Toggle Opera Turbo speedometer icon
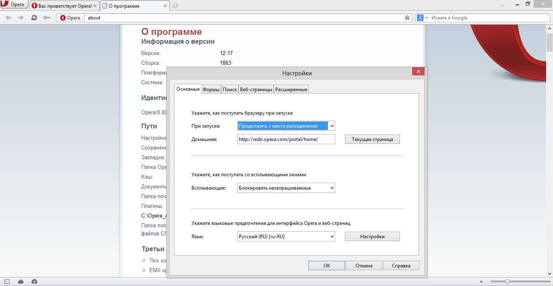The image size is (553, 286). click(34, 282)
